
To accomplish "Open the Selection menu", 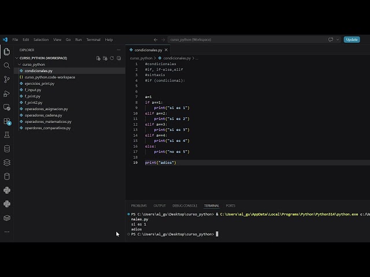I will [41, 40].
